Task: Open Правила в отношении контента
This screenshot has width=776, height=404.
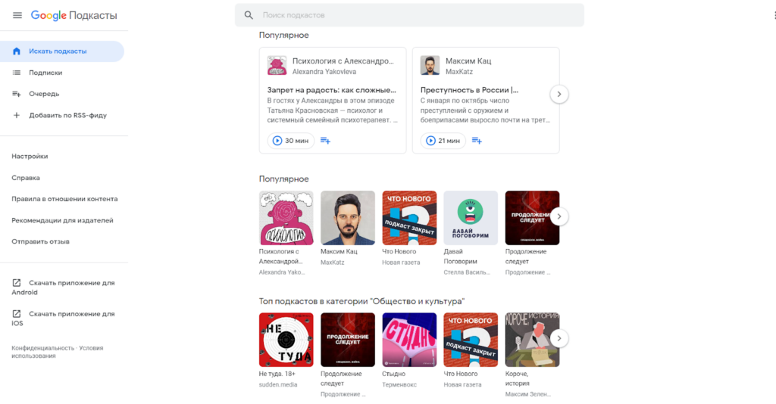Action: 64,199
